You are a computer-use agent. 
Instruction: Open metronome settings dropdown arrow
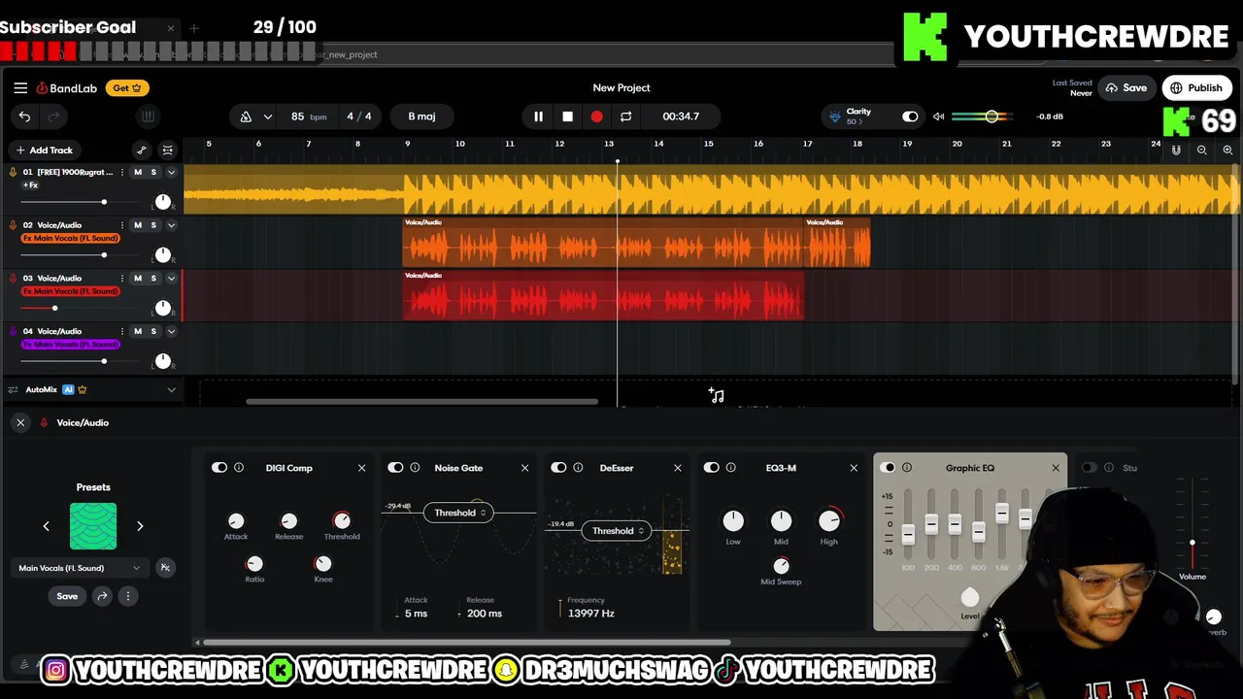[x=267, y=116]
